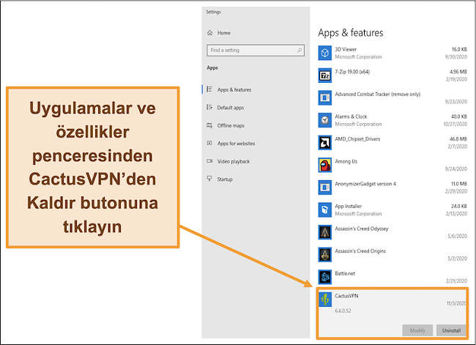
Task: Select Video playback in sidebar
Action: (x=234, y=161)
